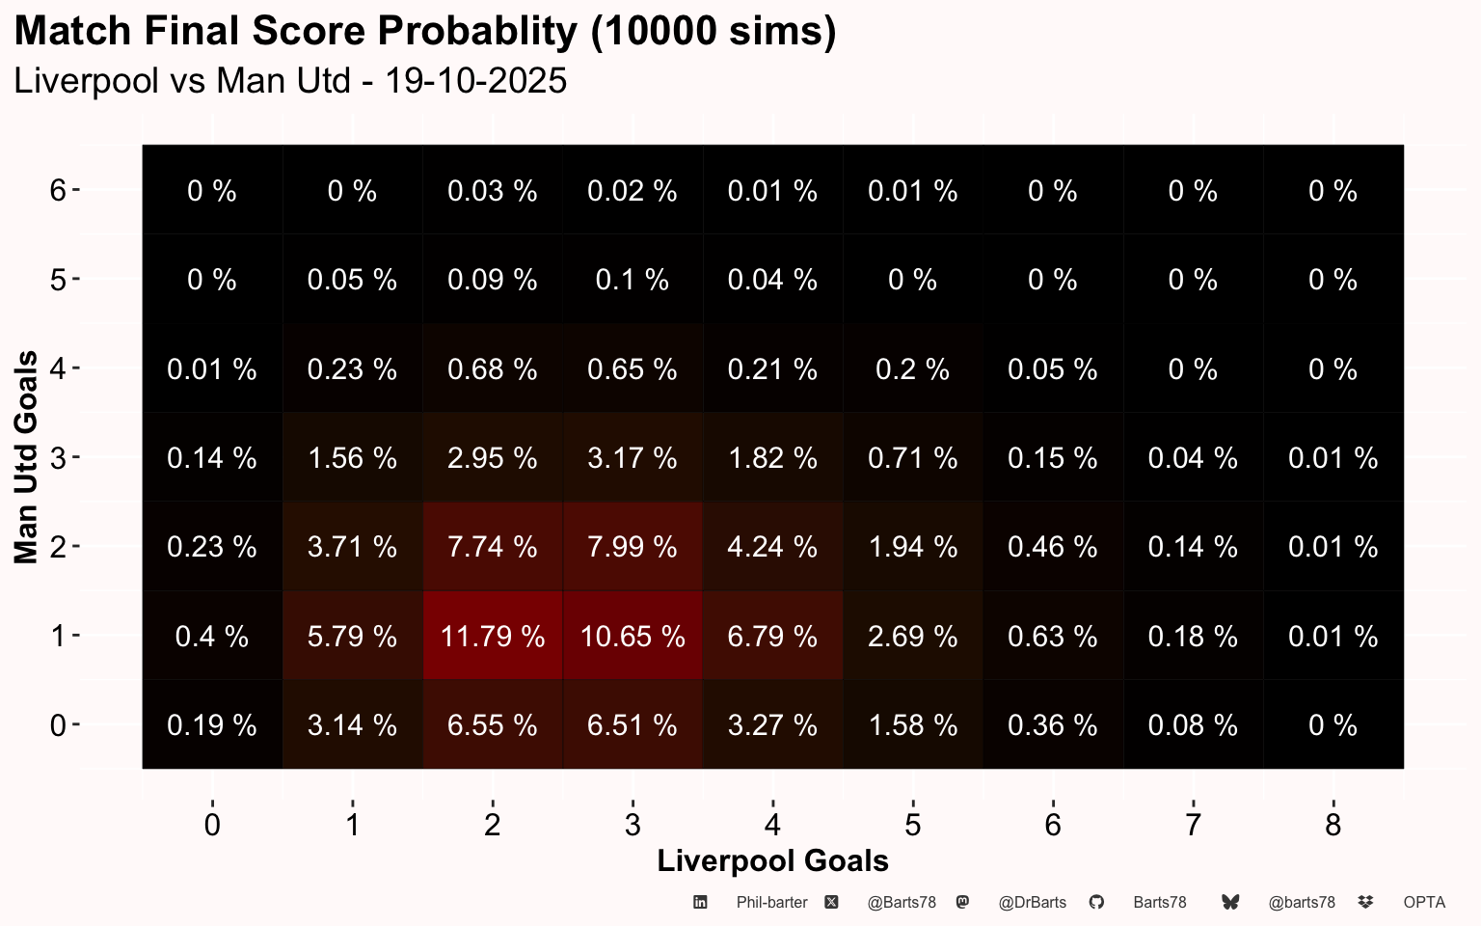This screenshot has height=926, width=1481.
Task: Click the Man Utd Goals axis title
Action: tap(26, 457)
